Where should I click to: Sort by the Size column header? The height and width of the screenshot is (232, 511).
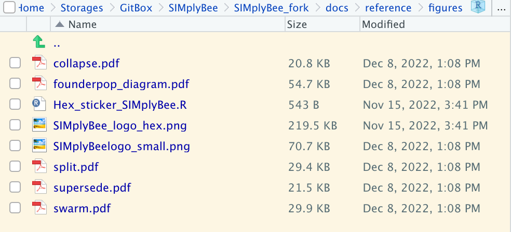pos(297,24)
